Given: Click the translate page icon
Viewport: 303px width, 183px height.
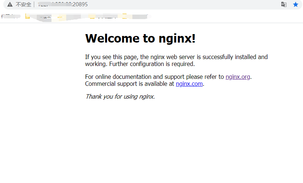Looking at the screenshot, I should click(284, 4).
